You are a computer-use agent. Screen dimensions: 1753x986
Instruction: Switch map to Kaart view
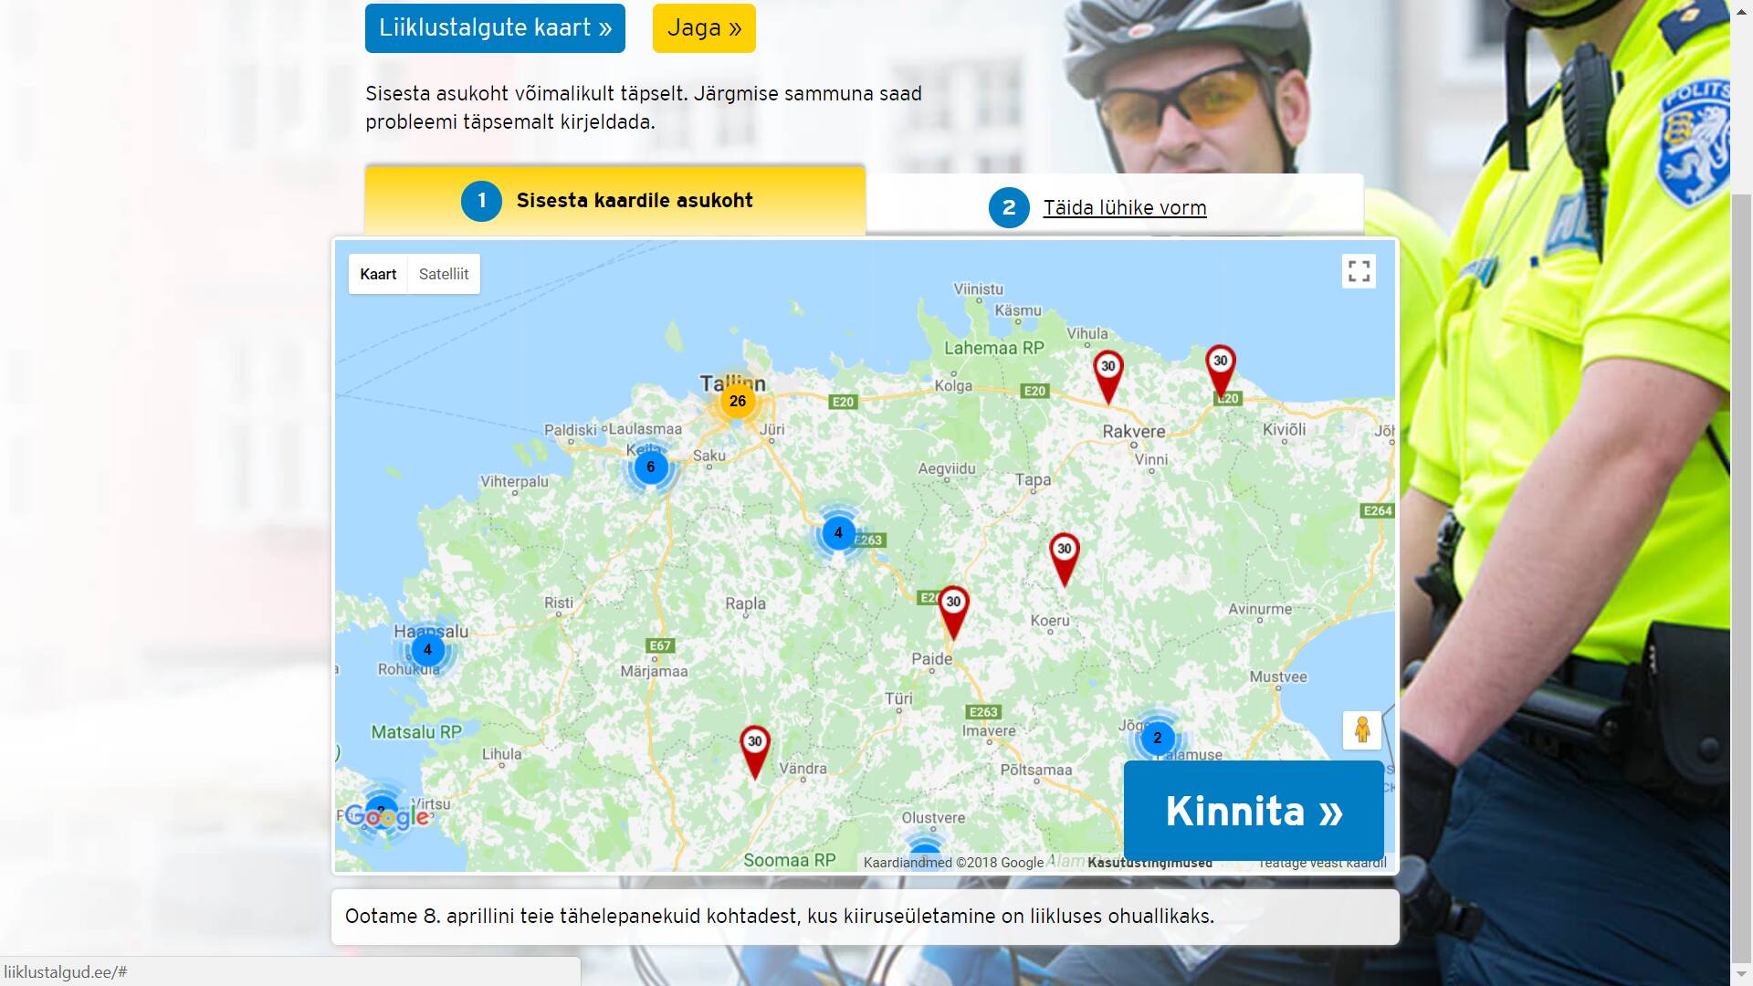pos(378,274)
